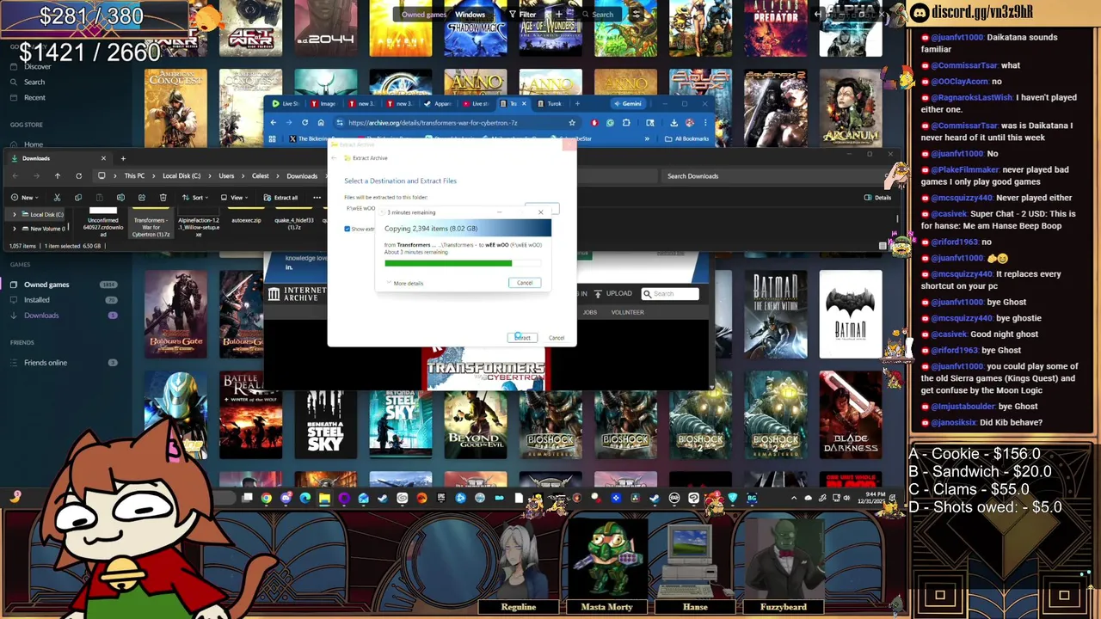Click Copy icon in File Explorer toolbar
Image resolution: width=1101 pixels, height=619 pixels.
coord(78,198)
